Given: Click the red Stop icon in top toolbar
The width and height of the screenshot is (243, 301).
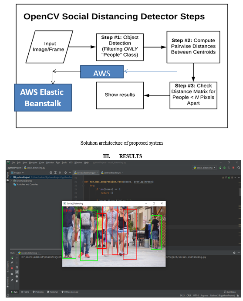Looking at the screenshot, I should tap(233, 168).
